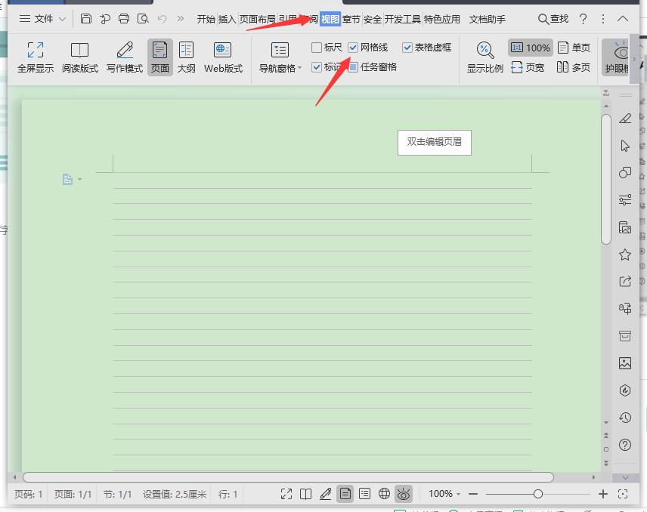Open the 安全 tab
The image size is (647, 512).
pos(373,20)
